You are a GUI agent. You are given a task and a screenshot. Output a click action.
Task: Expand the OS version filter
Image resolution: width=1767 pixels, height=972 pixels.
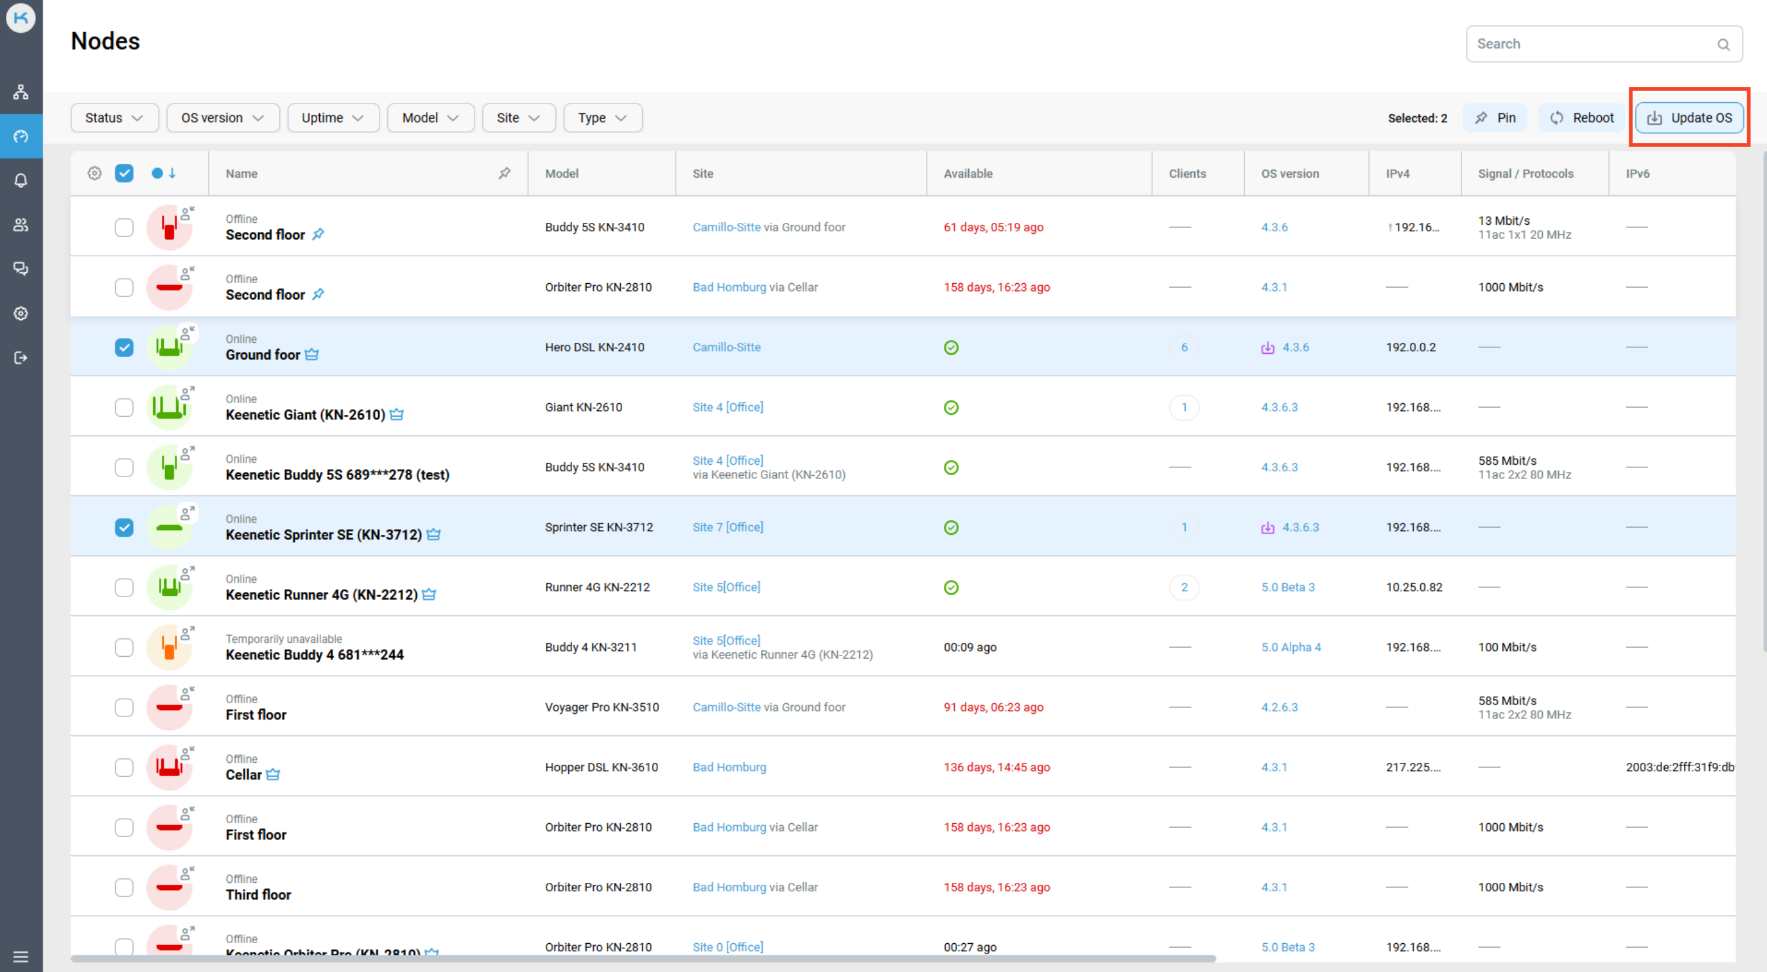(222, 117)
